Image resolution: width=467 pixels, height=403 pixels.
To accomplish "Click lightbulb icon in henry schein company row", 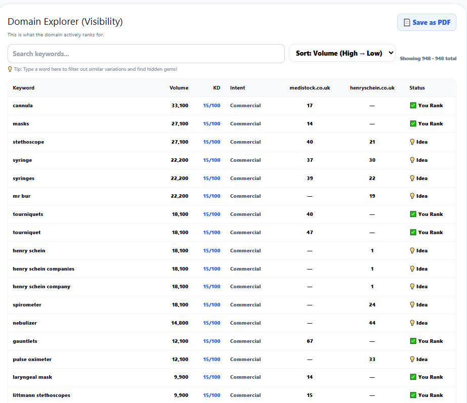I will click(x=412, y=286).
